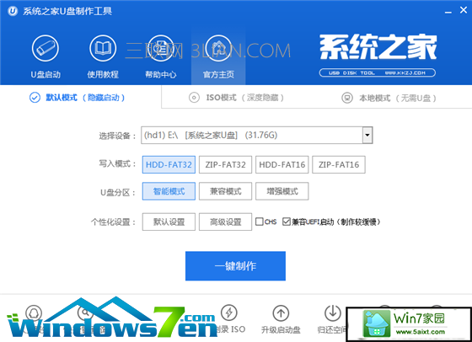Click the headset support icon at bottom
Viewport: 472px width, 342px height.
click(x=34, y=313)
